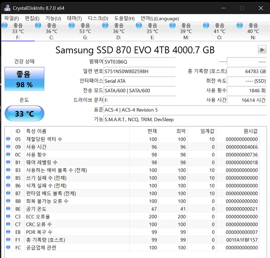Click the 좋음 98 % health status button
This screenshot has width=270, height=258.
click(x=24, y=79)
